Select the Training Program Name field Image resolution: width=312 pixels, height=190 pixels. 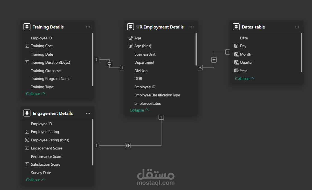51,79
